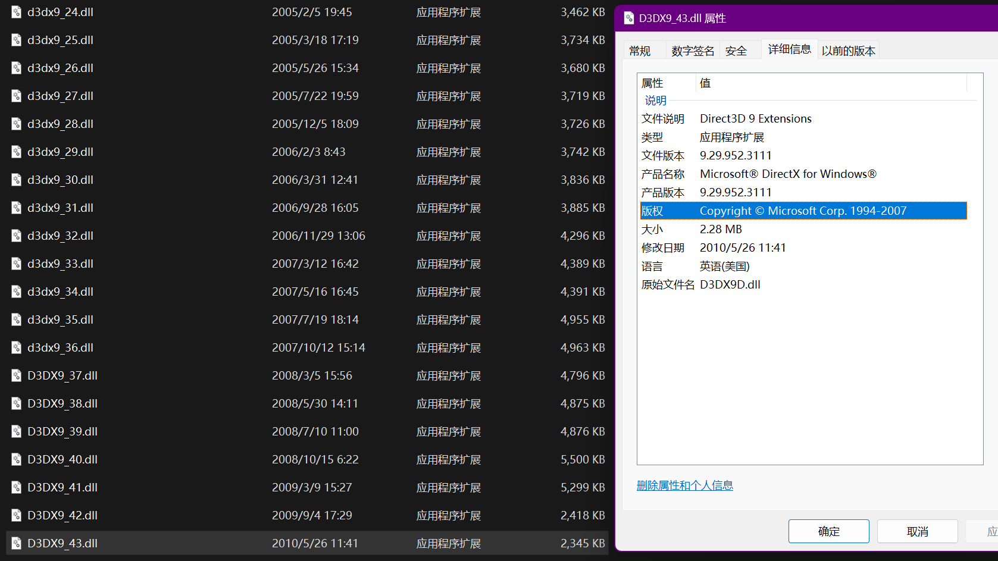This screenshot has height=561, width=998.
Task: Click the icon beside d3dx9_29.dll
Action: pyautogui.click(x=16, y=152)
